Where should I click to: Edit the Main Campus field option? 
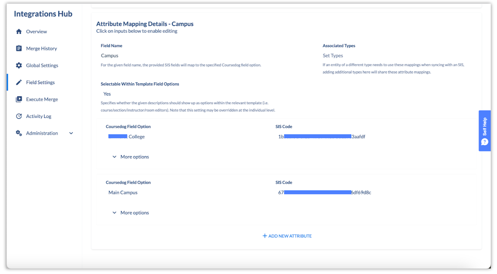point(123,193)
